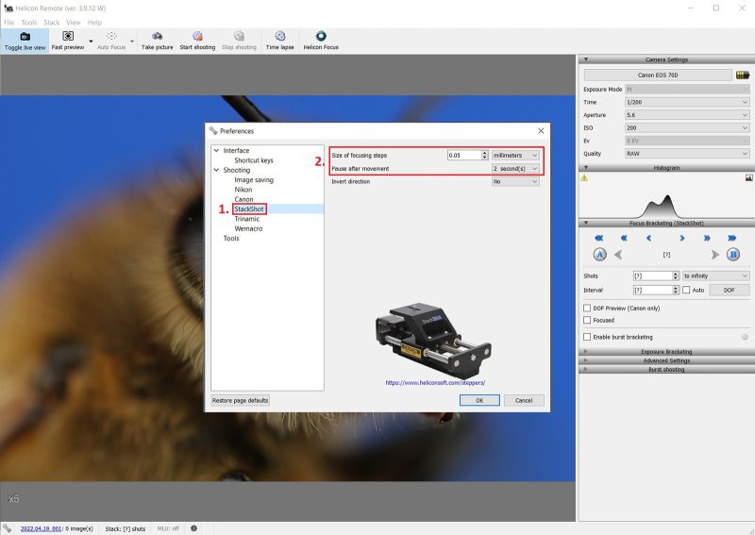
Task: Enable DOF Preview (Canon only)
Action: [x=587, y=309]
